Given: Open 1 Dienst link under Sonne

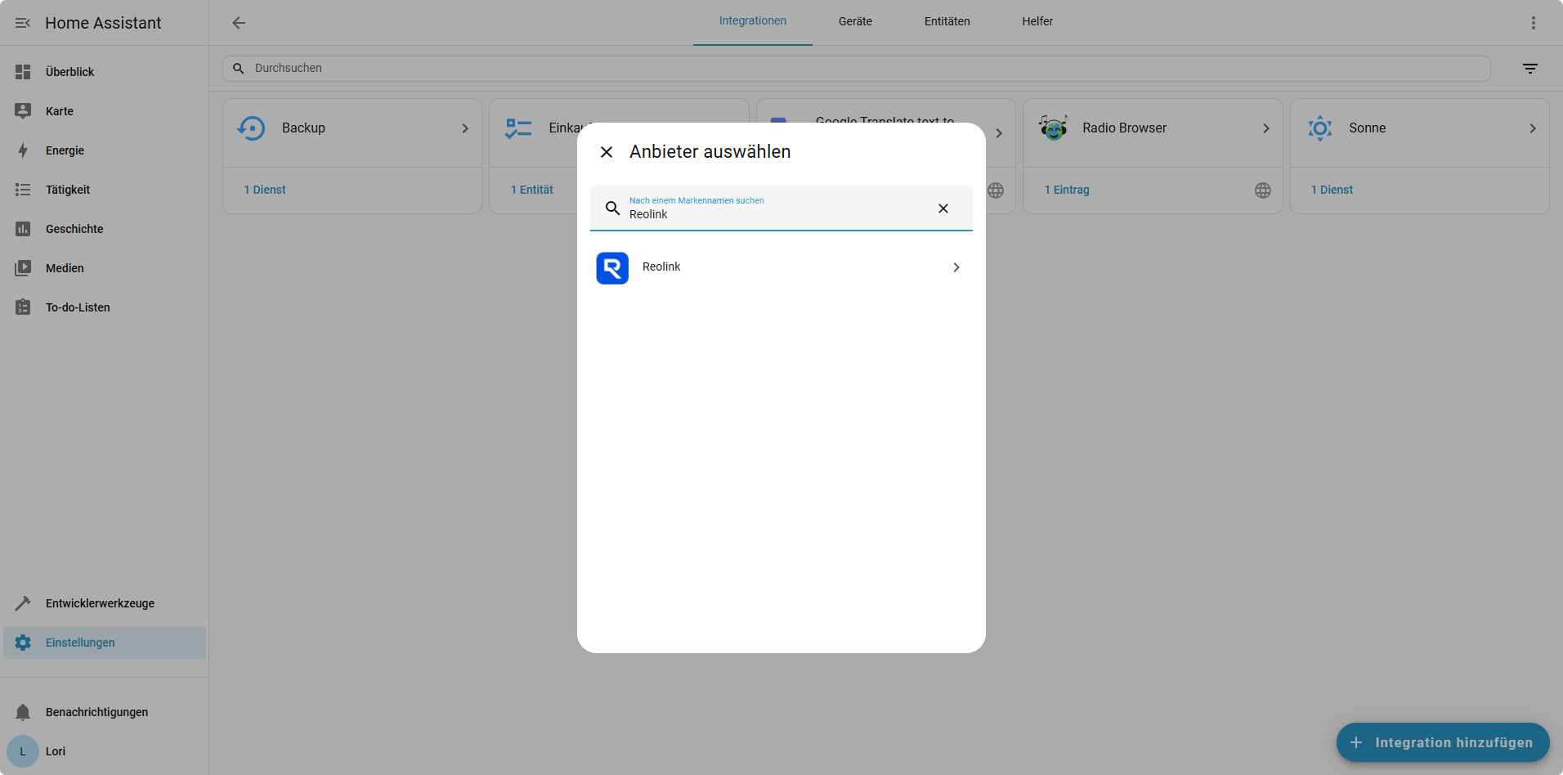Looking at the screenshot, I should (x=1332, y=190).
